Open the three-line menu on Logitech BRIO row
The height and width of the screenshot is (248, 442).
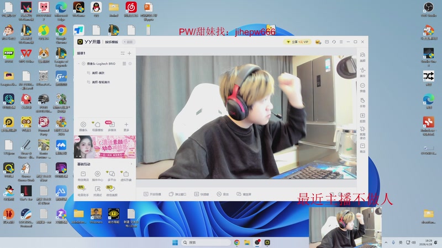124,64
